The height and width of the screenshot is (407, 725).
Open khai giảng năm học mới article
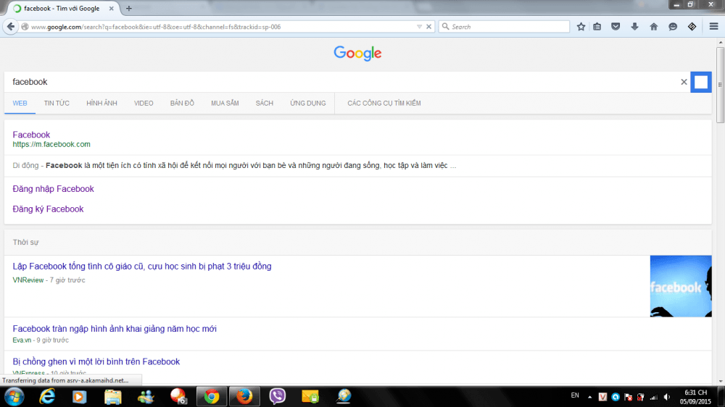[x=115, y=329]
